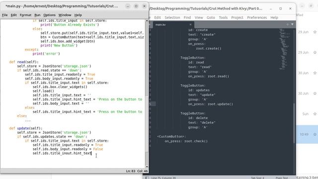Star the highlighted 10:49 item

tap(315, 134)
